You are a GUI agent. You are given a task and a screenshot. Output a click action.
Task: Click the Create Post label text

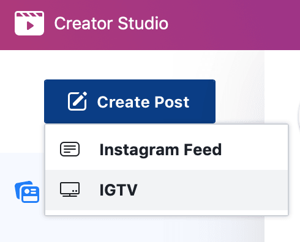coord(143,102)
